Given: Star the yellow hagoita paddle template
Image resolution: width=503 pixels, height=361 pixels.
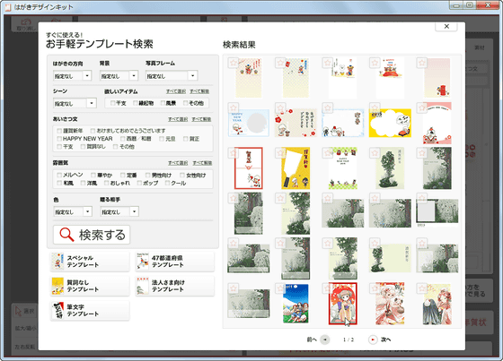Looking at the screenshot, I should (x=280, y=152).
